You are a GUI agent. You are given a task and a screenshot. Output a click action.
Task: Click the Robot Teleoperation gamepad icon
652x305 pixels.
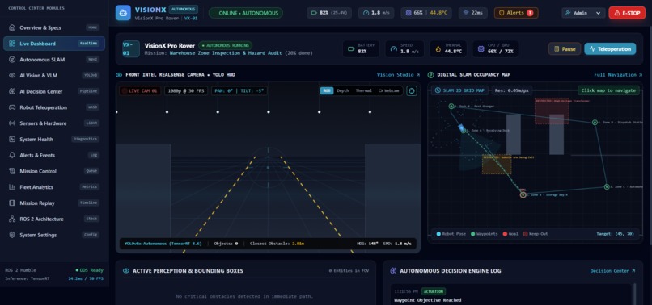11,107
